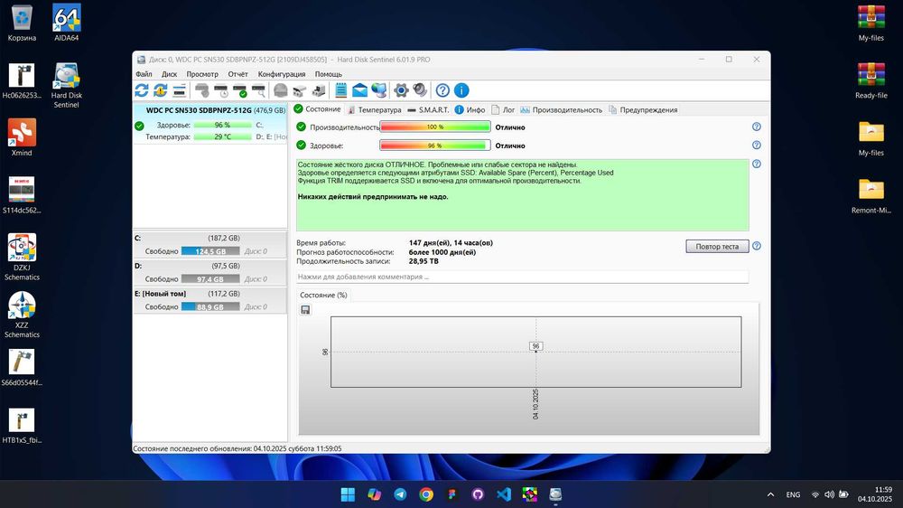Open the configuration gear icon in toolbar
The height and width of the screenshot is (508, 903).
point(402,90)
